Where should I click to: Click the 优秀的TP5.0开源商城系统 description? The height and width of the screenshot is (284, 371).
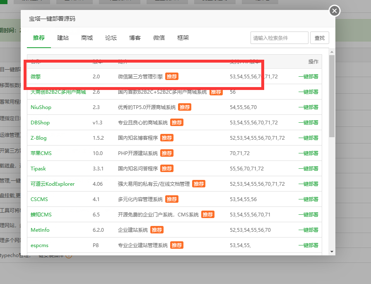point(147,107)
